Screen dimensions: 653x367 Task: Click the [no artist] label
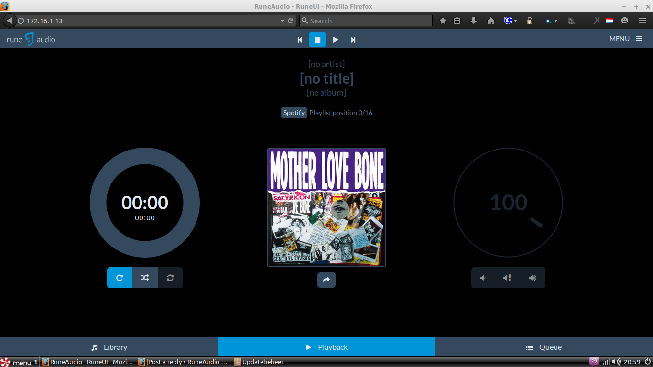point(326,64)
